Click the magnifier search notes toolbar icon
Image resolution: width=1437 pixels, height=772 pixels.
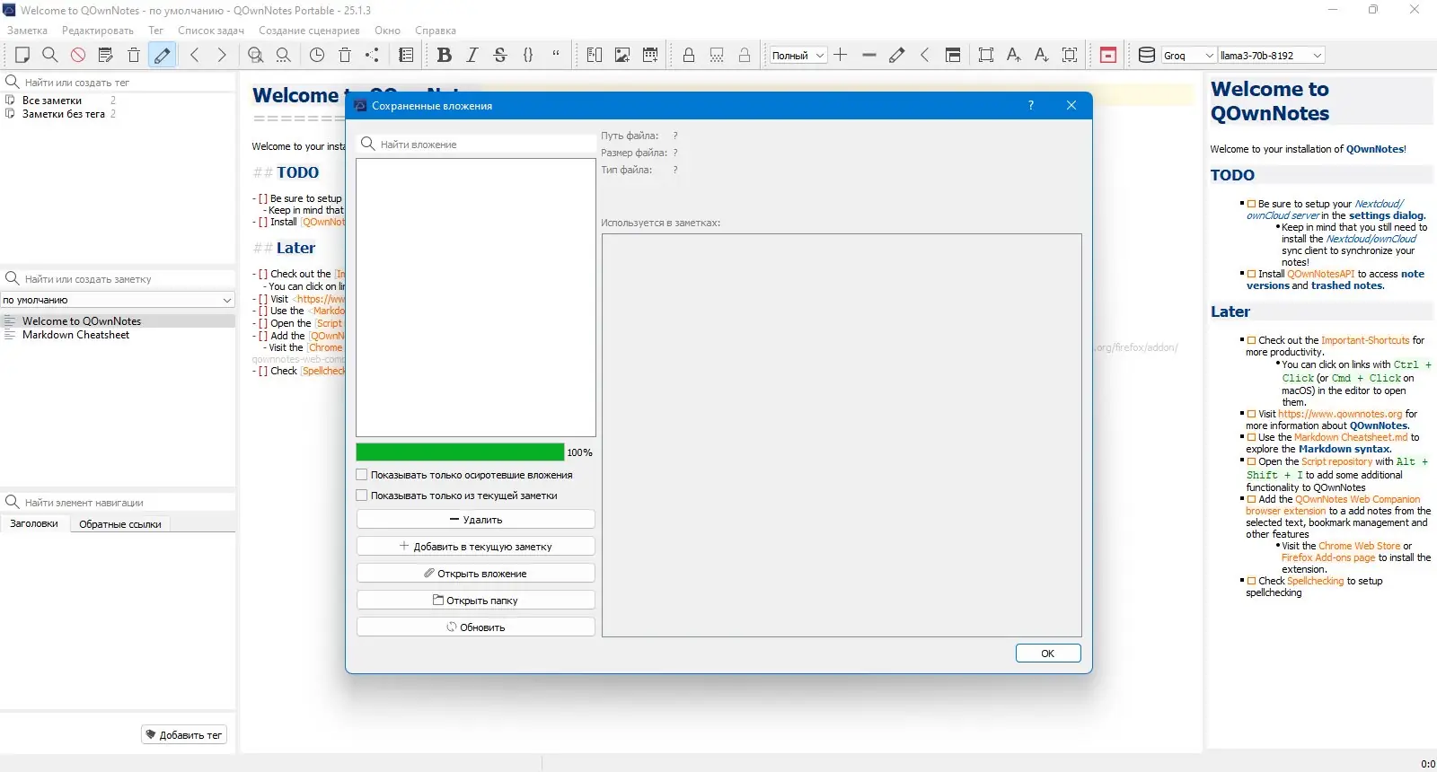[x=50, y=55]
